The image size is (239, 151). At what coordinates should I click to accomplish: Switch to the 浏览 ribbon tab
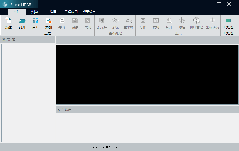[x=35, y=12]
